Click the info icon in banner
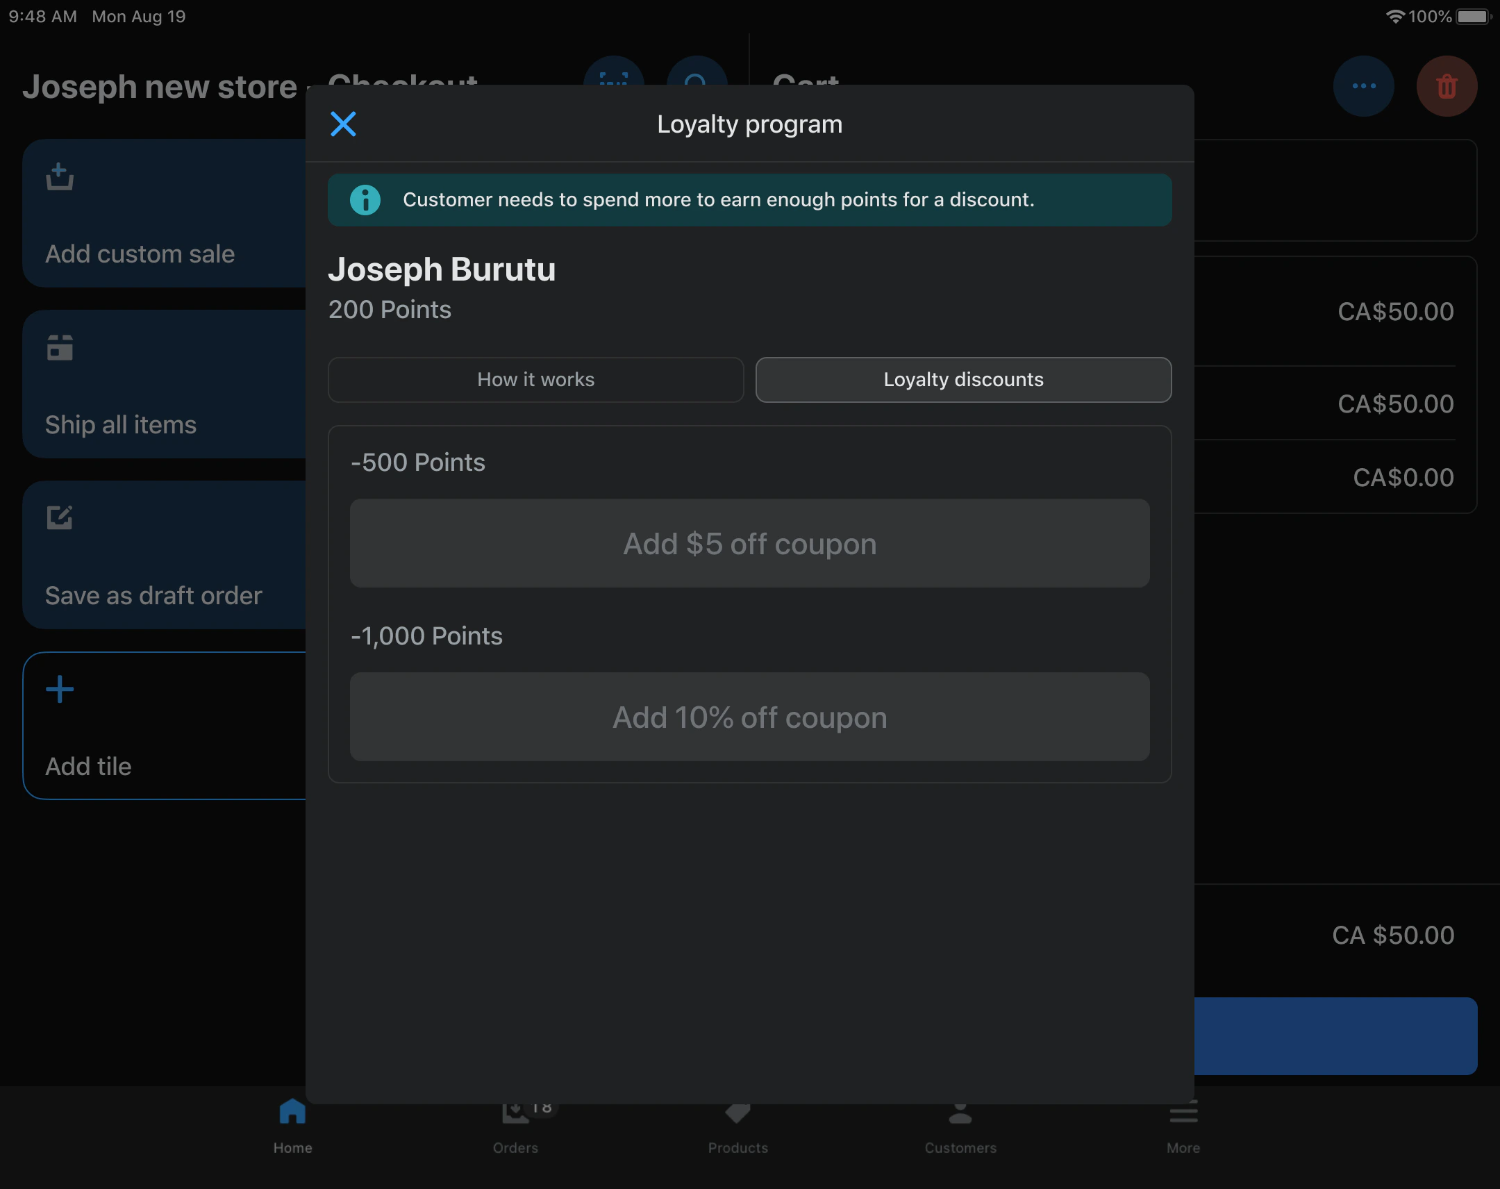Image resolution: width=1500 pixels, height=1189 pixels. tap(365, 201)
